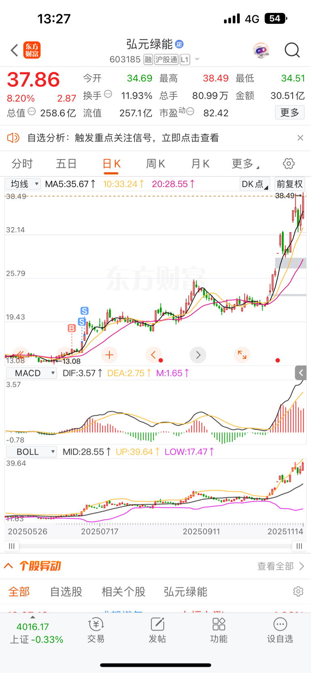This screenshot has width=311, height=673.
Task: Open the 换手 info icon
Action: click(108, 94)
